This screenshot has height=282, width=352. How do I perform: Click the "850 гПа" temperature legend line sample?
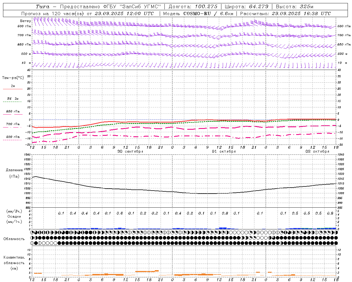tap(12, 114)
